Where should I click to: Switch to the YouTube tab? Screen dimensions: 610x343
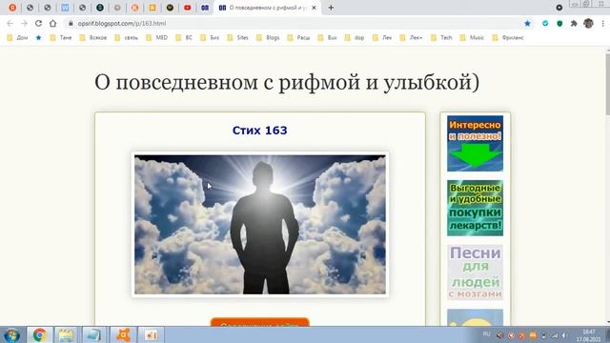188,8
